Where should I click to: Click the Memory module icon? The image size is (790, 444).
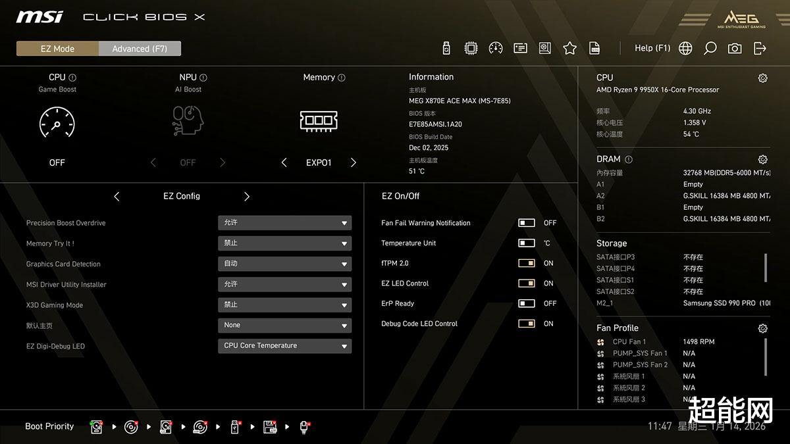319,121
